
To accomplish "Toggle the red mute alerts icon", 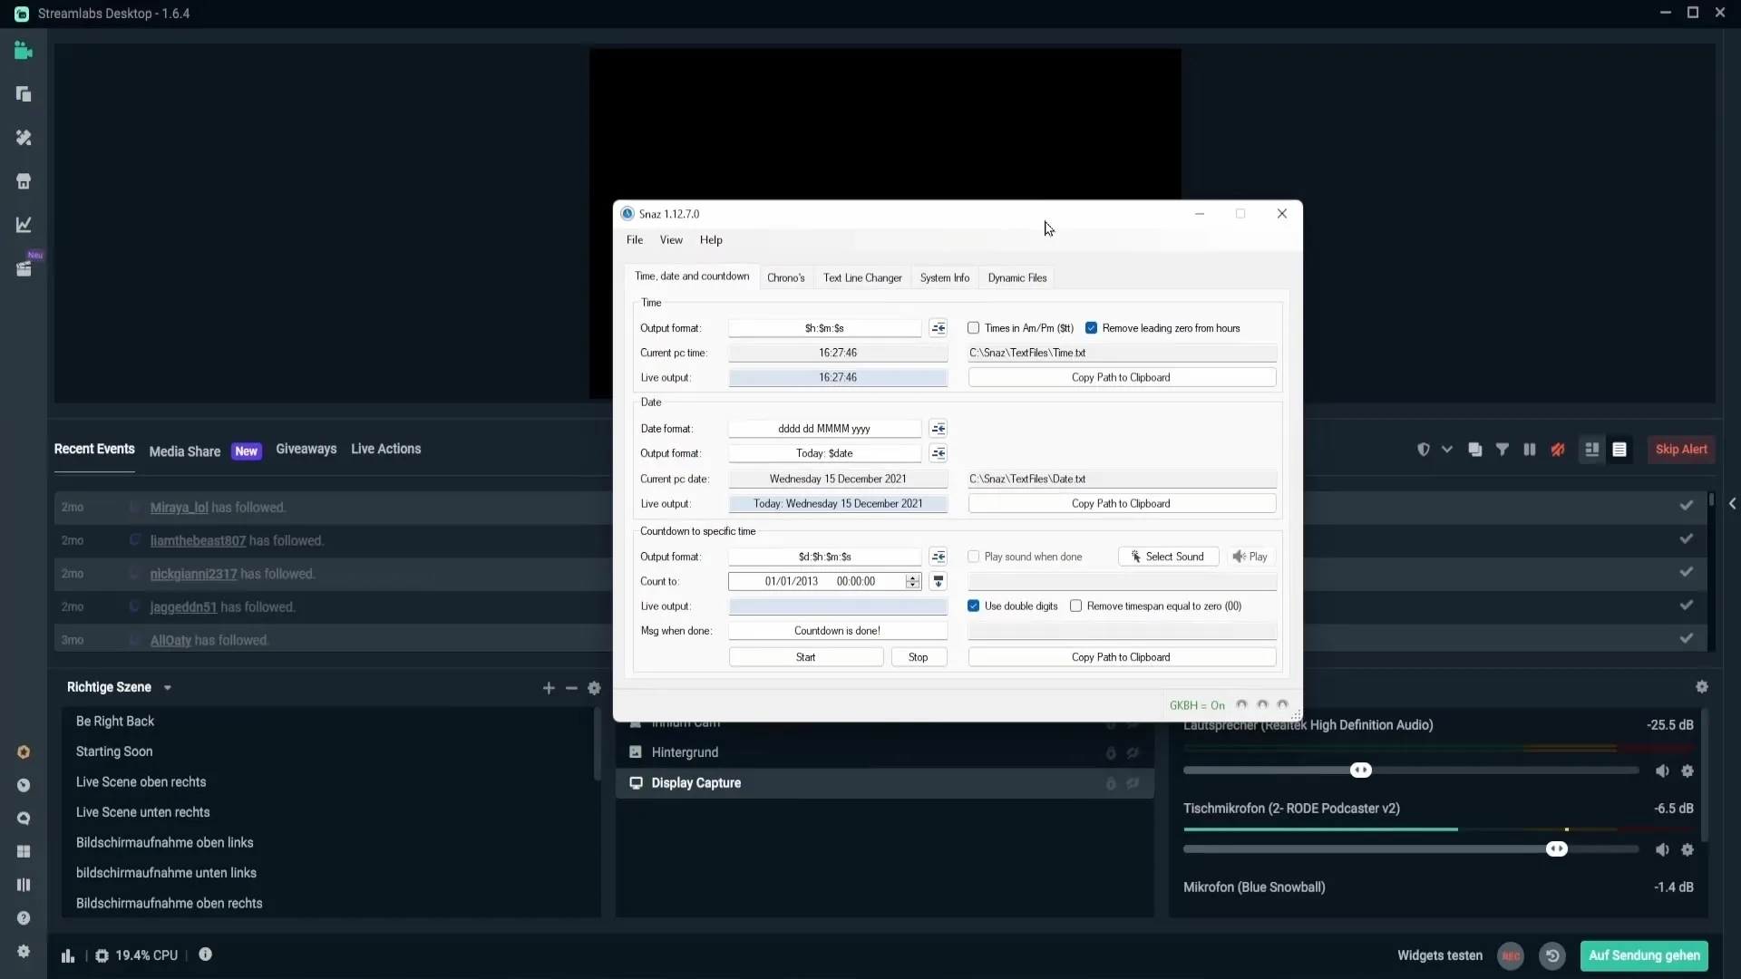I will (1558, 450).
